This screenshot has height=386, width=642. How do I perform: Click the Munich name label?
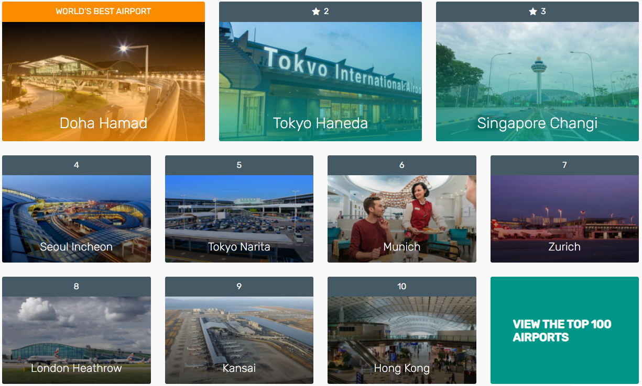[x=402, y=247]
